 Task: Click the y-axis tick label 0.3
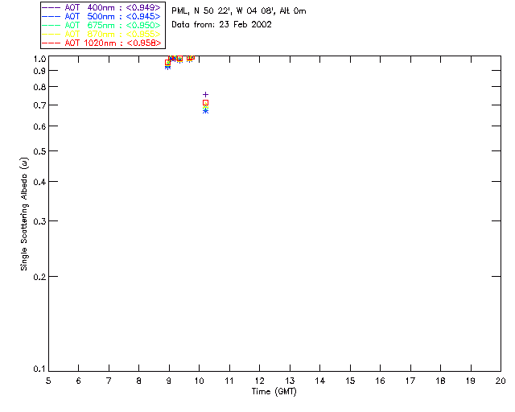pyautogui.click(x=39, y=221)
